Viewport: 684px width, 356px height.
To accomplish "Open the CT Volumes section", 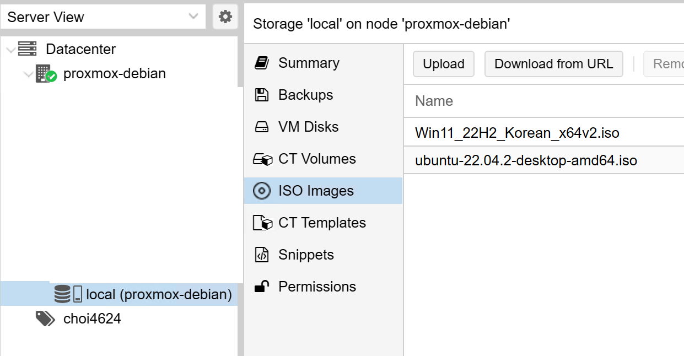I will click(x=317, y=159).
